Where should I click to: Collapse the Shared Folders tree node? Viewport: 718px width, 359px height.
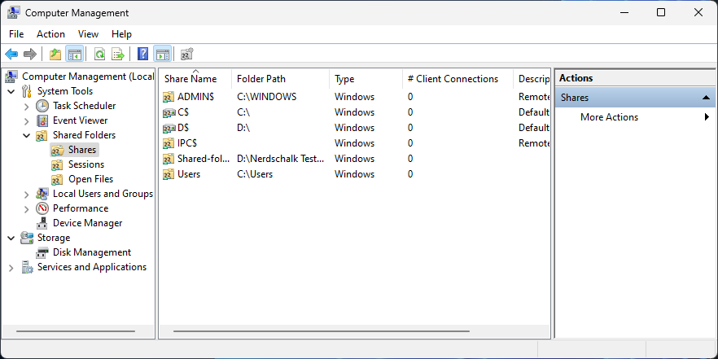point(26,135)
